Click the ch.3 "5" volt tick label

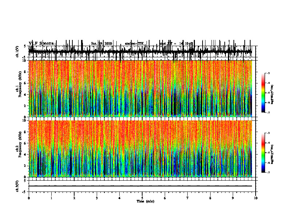[25, 181]
